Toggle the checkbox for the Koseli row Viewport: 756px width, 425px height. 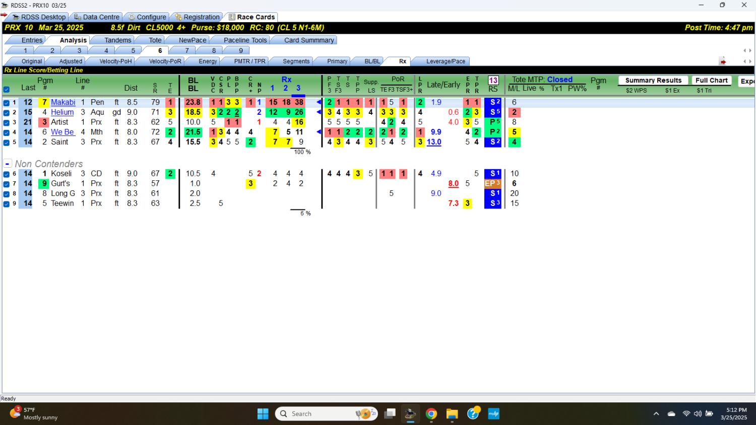[7, 174]
